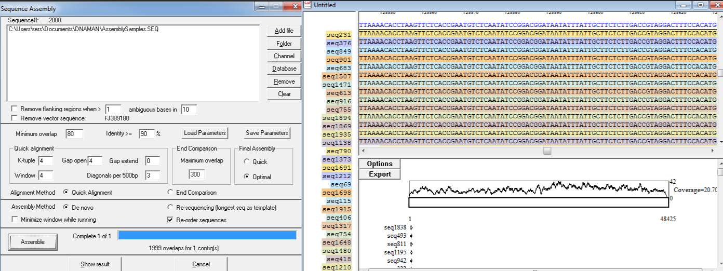723x271 pixels.
Task: Click the Untitled window app icon
Action: (308, 5)
